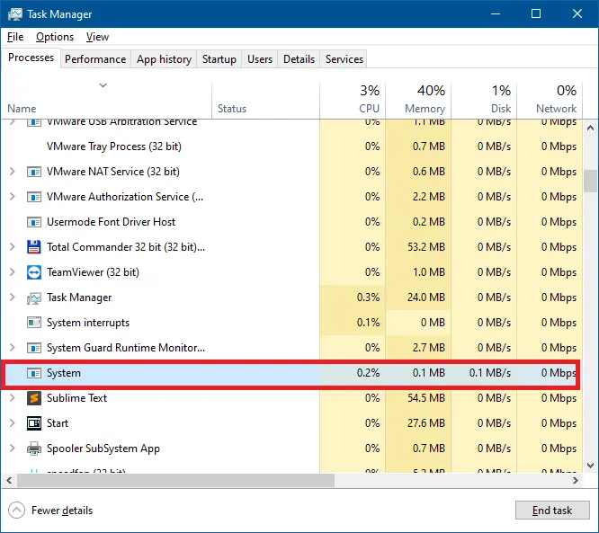Sort processes by Disk column
Screen dimensions: 599x533
(484, 100)
